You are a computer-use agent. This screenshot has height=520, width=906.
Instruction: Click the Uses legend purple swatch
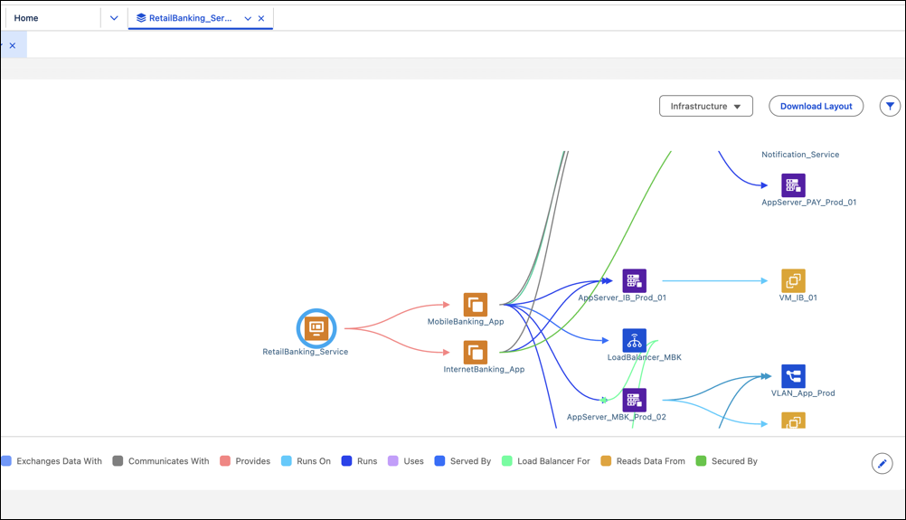(393, 461)
